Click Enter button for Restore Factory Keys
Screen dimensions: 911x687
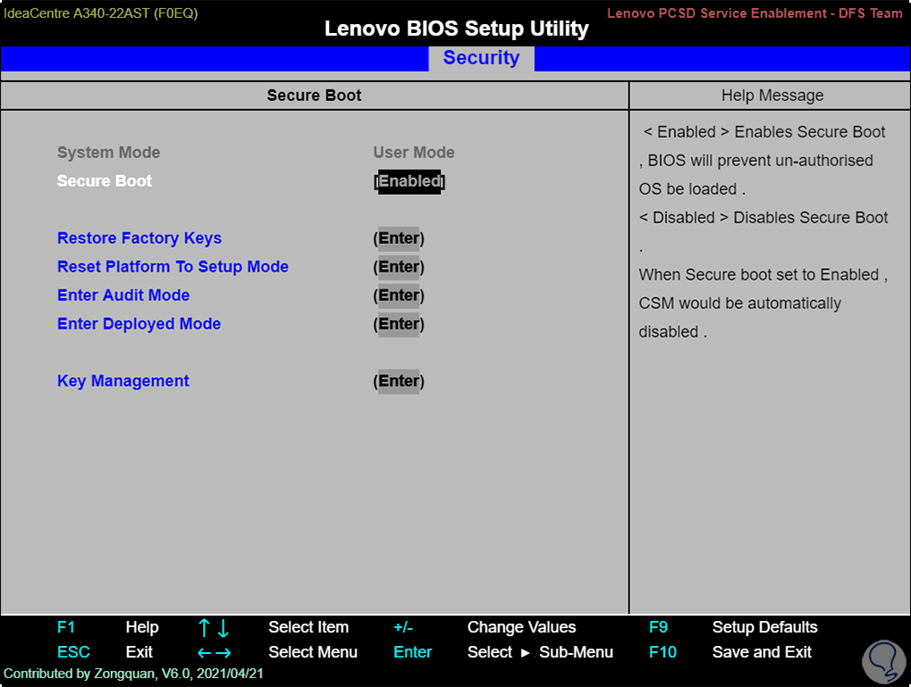tap(399, 239)
